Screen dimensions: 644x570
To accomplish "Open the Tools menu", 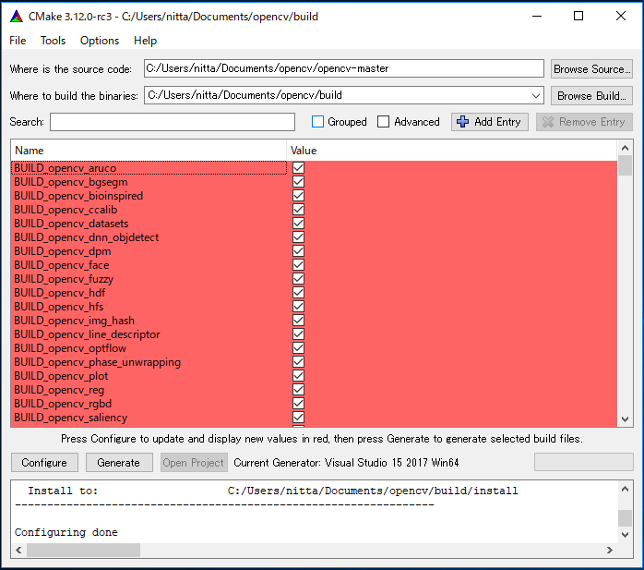I will coord(53,41).
